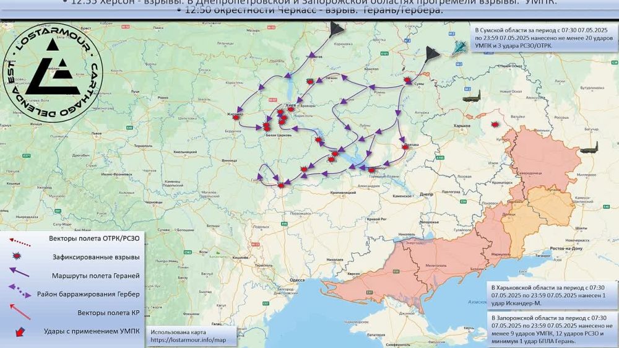The width and height of the screenshot is (619, 348).
Task: Click the explosion marker at Poltava
Action: (x=406, y=146)
